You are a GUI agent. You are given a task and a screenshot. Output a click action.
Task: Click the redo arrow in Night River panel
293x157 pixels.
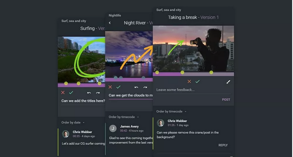click(x=145, y=87)
